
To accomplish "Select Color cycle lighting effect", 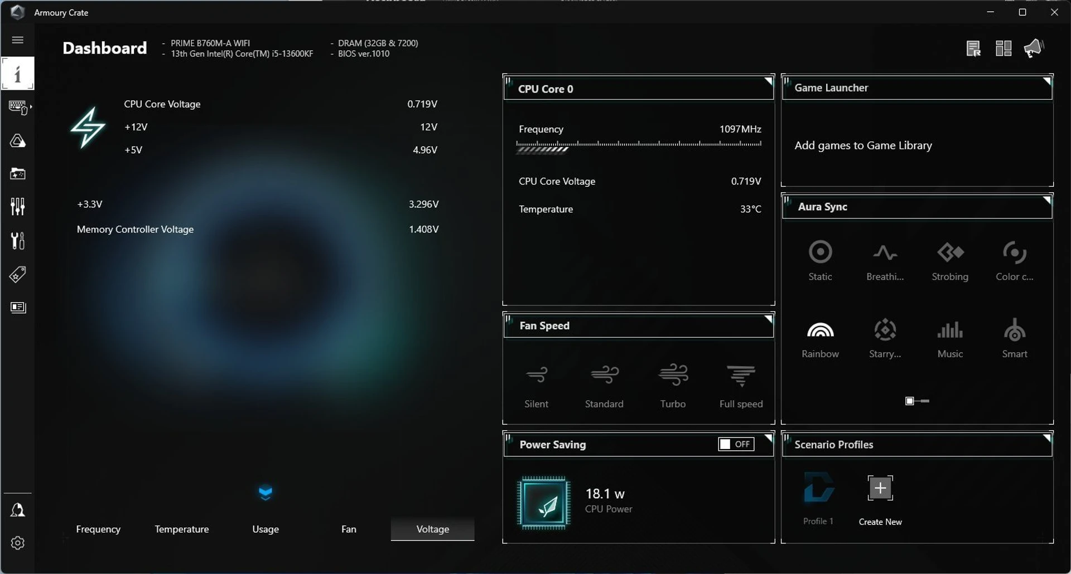I will click(1015, 260).
